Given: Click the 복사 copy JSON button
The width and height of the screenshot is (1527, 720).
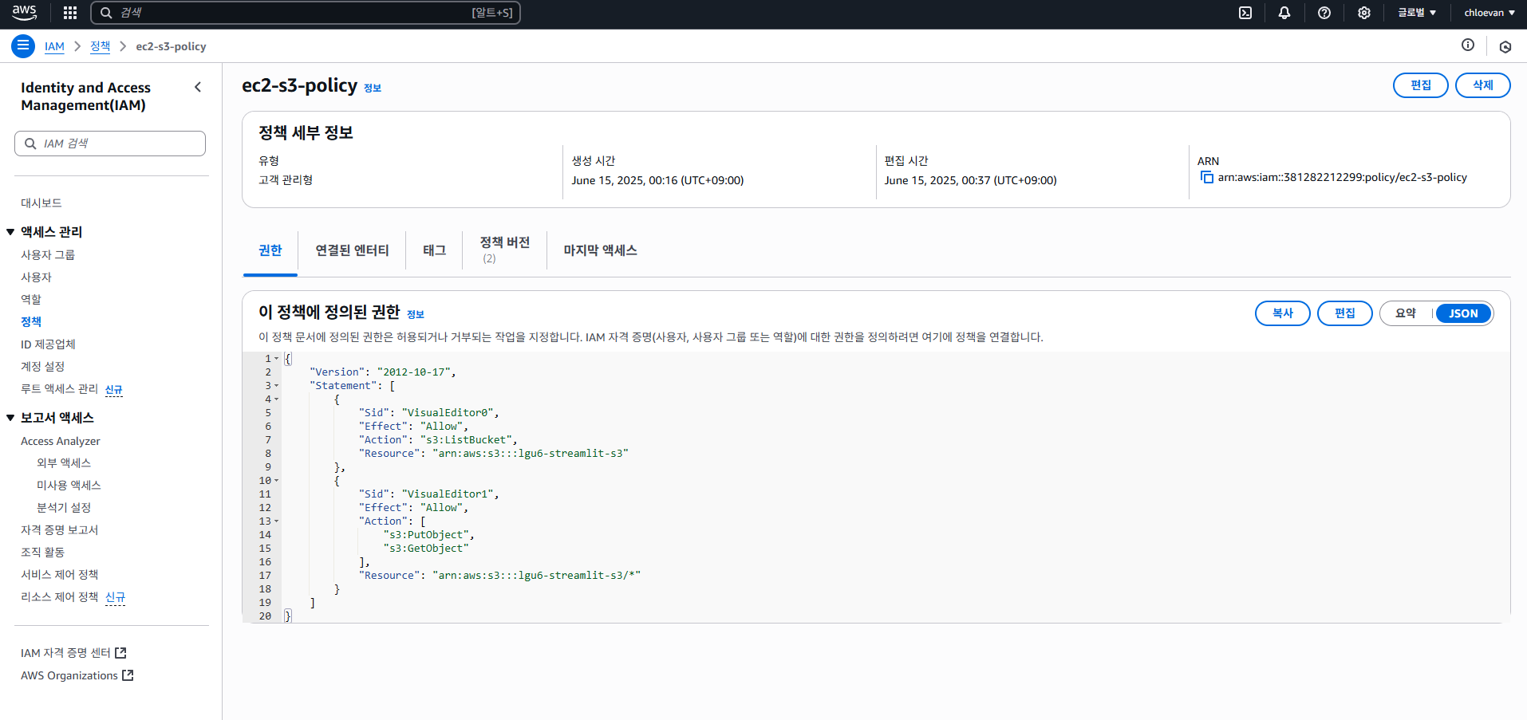Looking at the screenshot, I should point(1282,313).
